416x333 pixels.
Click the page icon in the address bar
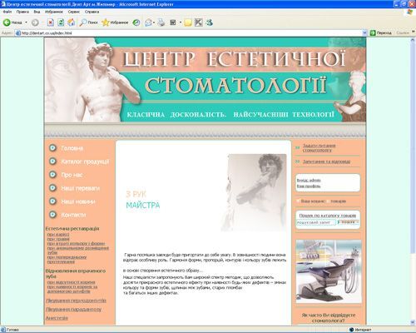click(18, 33)
